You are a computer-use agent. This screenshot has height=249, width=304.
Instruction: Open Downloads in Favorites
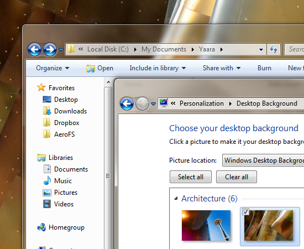70,111
